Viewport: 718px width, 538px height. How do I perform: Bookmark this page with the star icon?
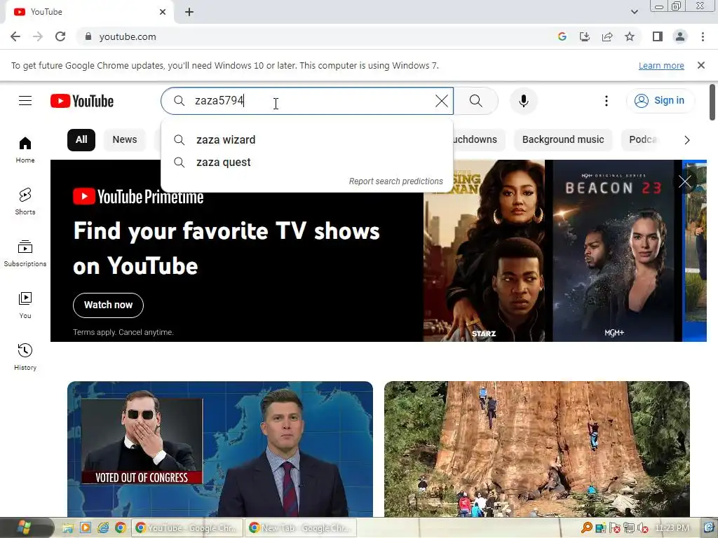click(x=630, y=36)
